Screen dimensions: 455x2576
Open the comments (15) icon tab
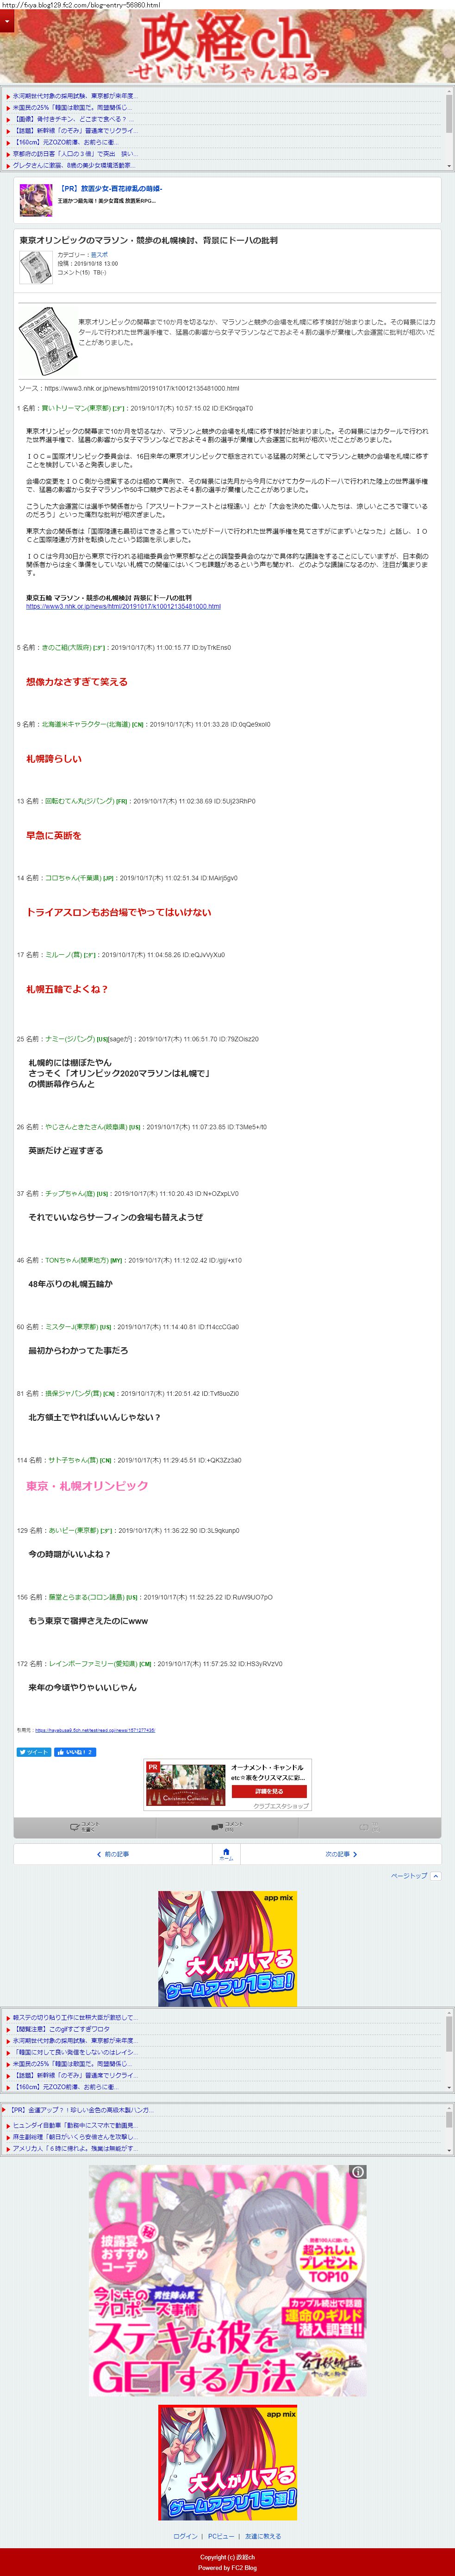(x=227, y=1826)
